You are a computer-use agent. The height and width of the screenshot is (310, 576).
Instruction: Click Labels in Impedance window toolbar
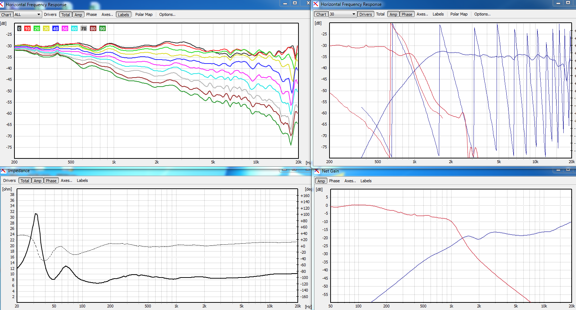click(x=82, y=180)
